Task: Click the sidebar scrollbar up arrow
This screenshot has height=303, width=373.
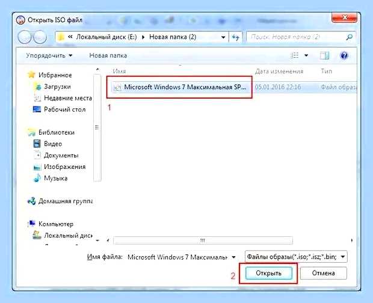Action: pos(97,69)
